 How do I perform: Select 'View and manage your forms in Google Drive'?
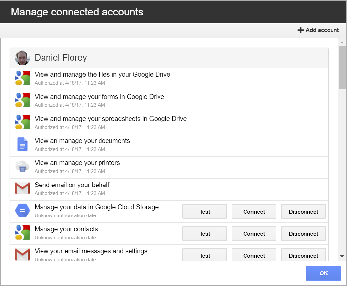click(x=100, y=97)
